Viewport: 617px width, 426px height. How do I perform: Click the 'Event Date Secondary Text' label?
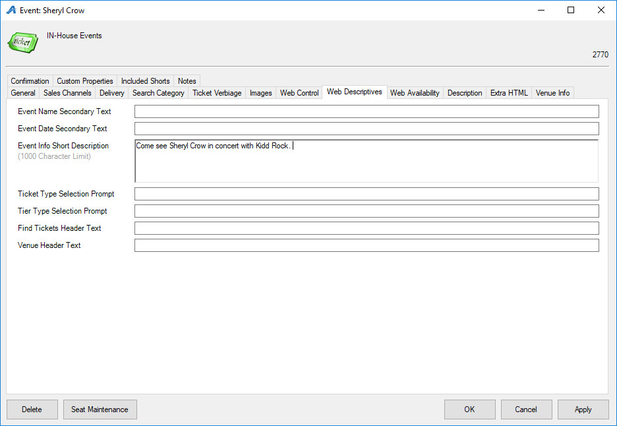[63, 129]
